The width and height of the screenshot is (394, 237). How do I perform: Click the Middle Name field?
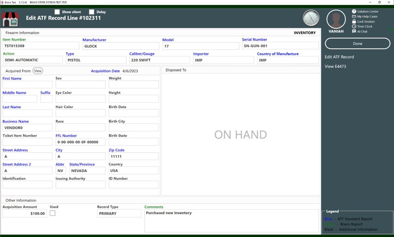point(20,99)
